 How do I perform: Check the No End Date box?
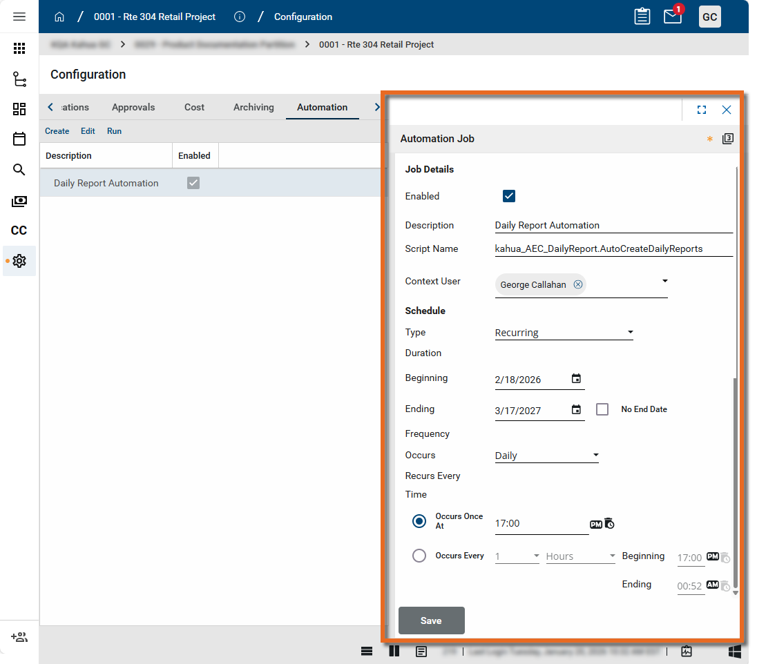click(602, 409)
